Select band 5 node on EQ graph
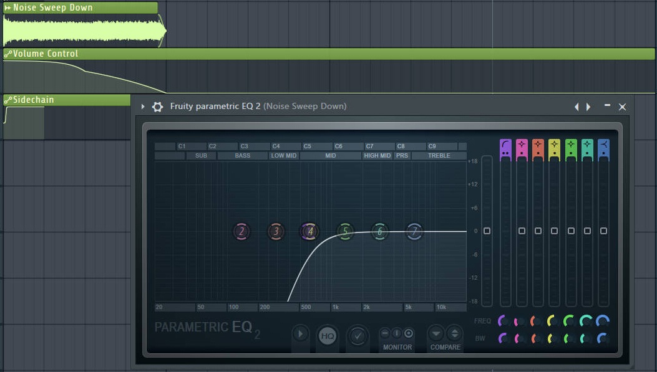The height and width of the screenshot is (372, 657). click(x=345, y=231)
